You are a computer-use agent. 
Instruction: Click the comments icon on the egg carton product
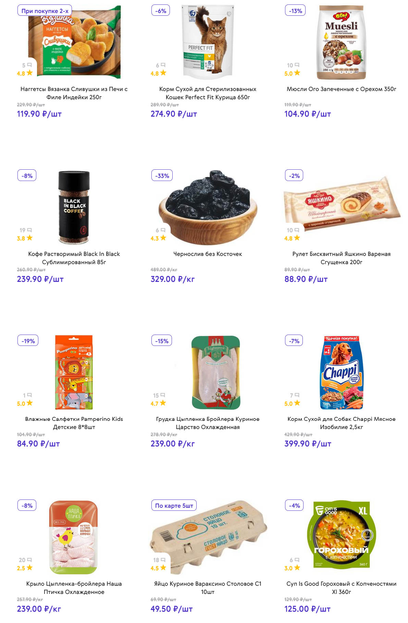click(163, 560)
